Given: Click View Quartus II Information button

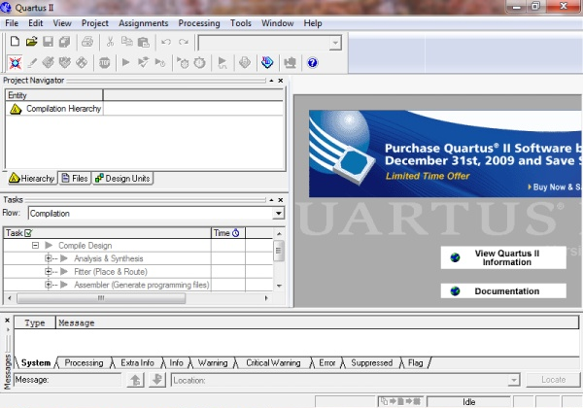Looking at the screenshot, I should [503, 257].
